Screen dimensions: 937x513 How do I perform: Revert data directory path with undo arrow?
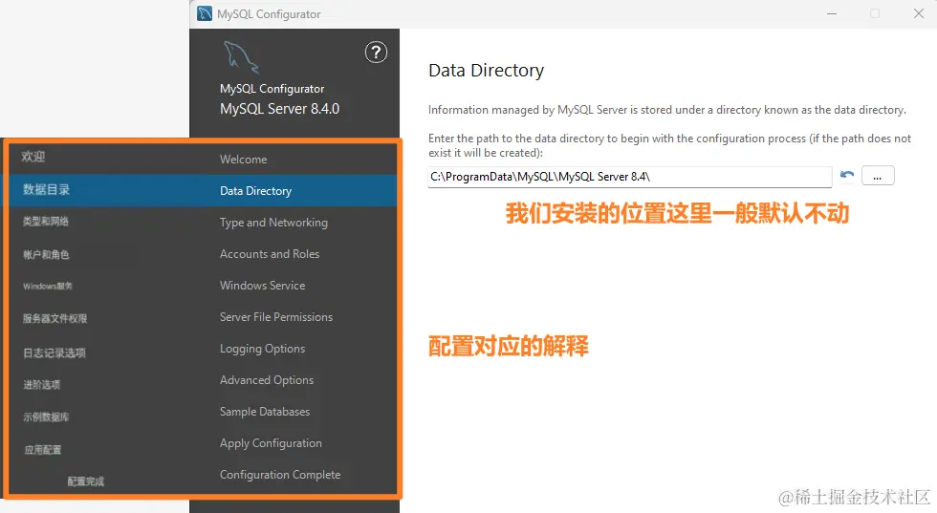[847, 175]
